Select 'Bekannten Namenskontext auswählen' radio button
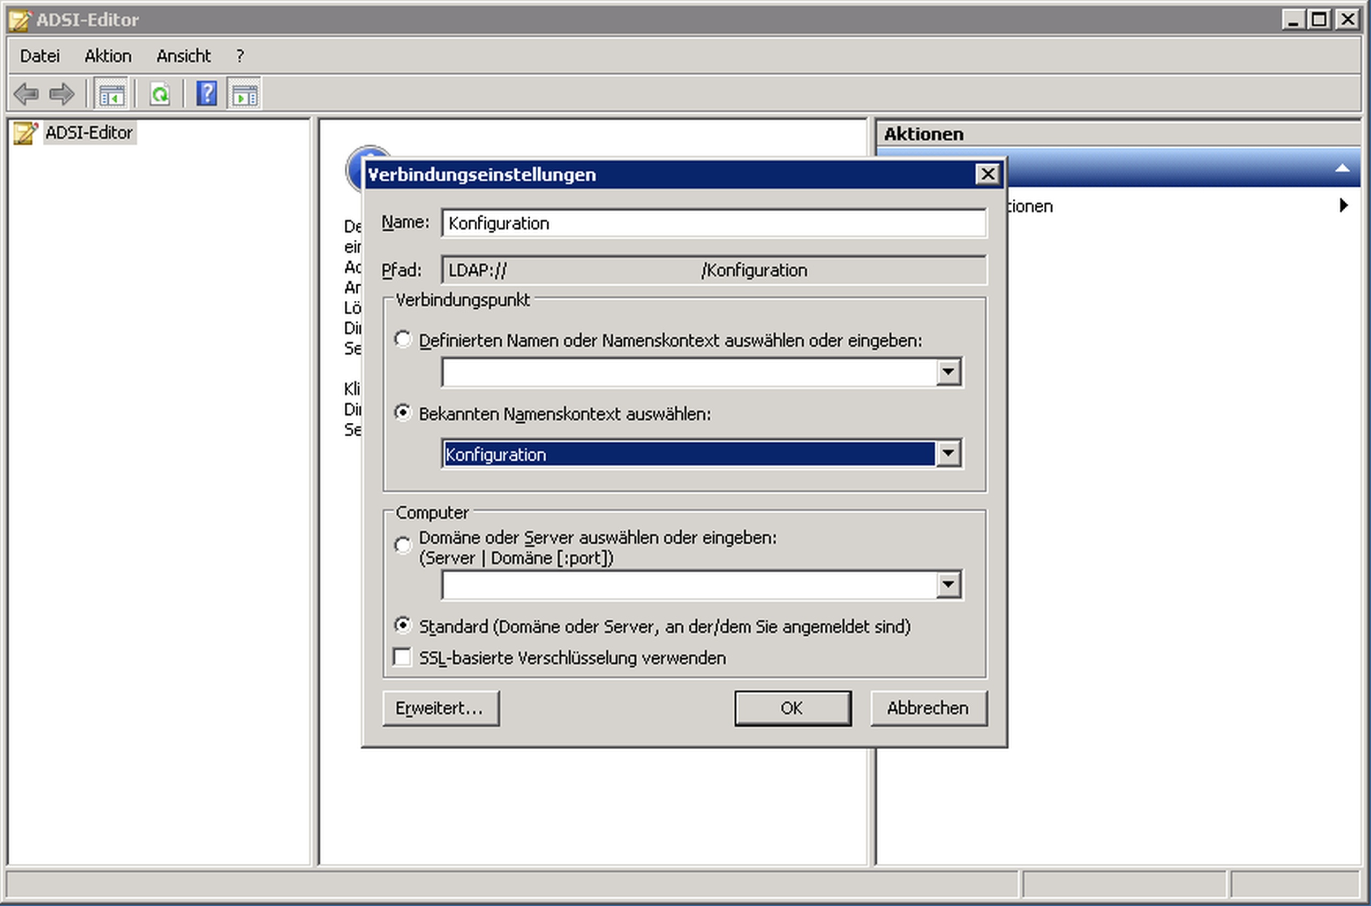This screenshot has height=906, width=1371. (402, 413)
